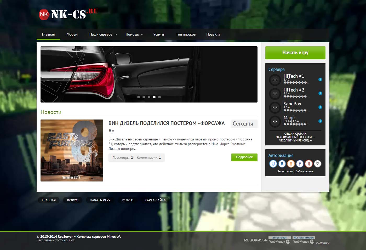Select fourth active slider dot

[154, 97]
